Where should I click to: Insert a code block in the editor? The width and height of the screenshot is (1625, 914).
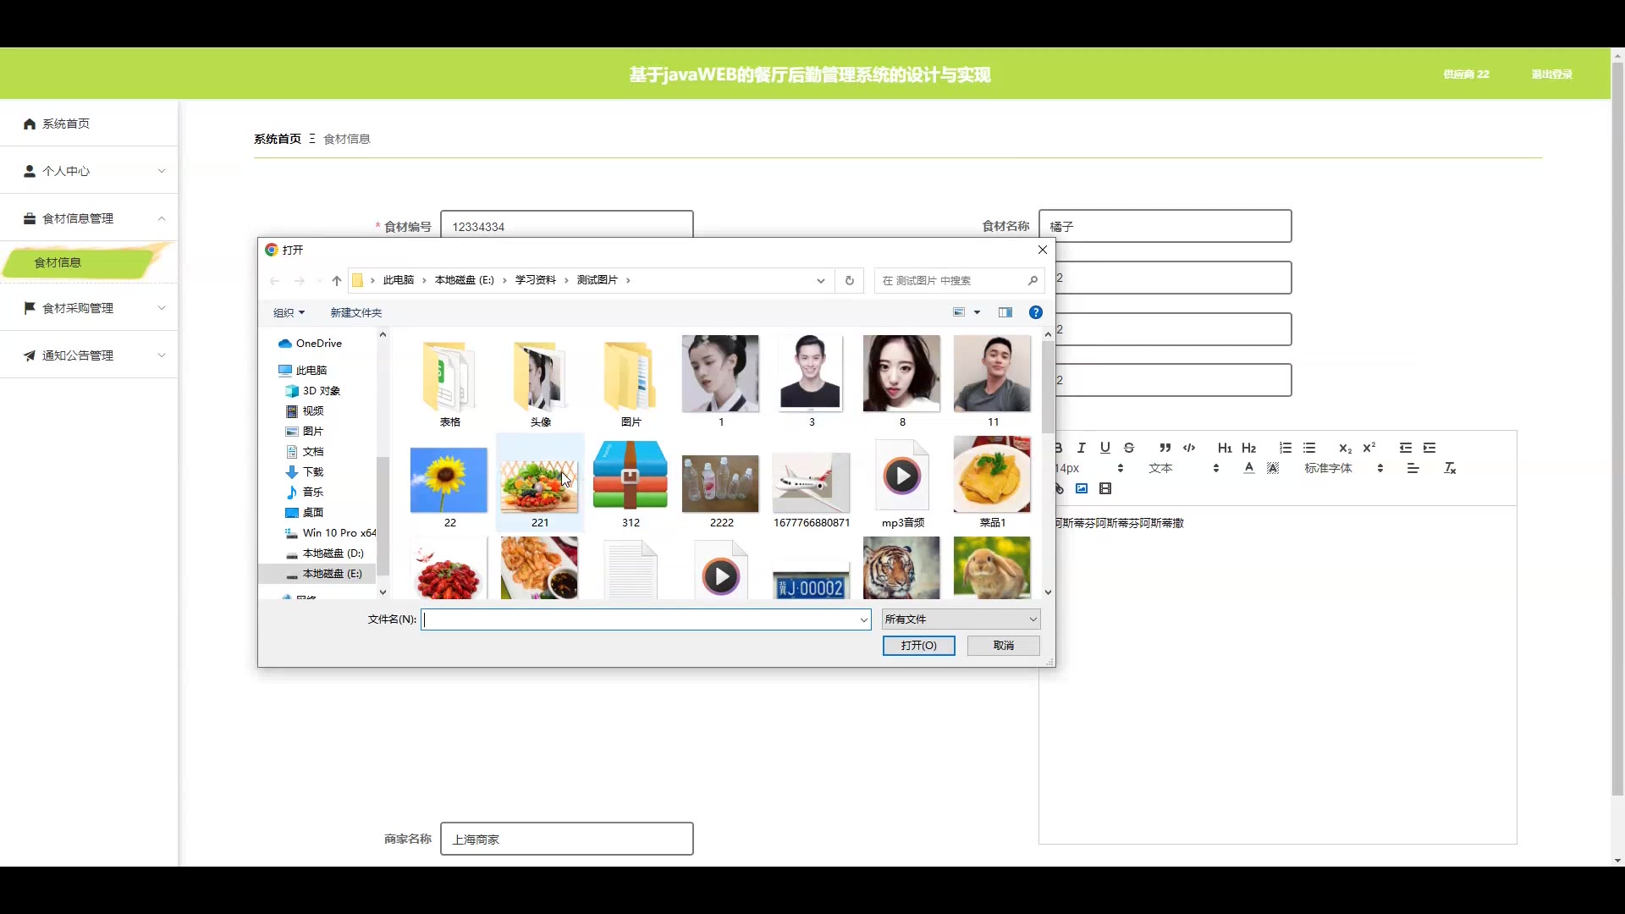(x=1188, y=448)
